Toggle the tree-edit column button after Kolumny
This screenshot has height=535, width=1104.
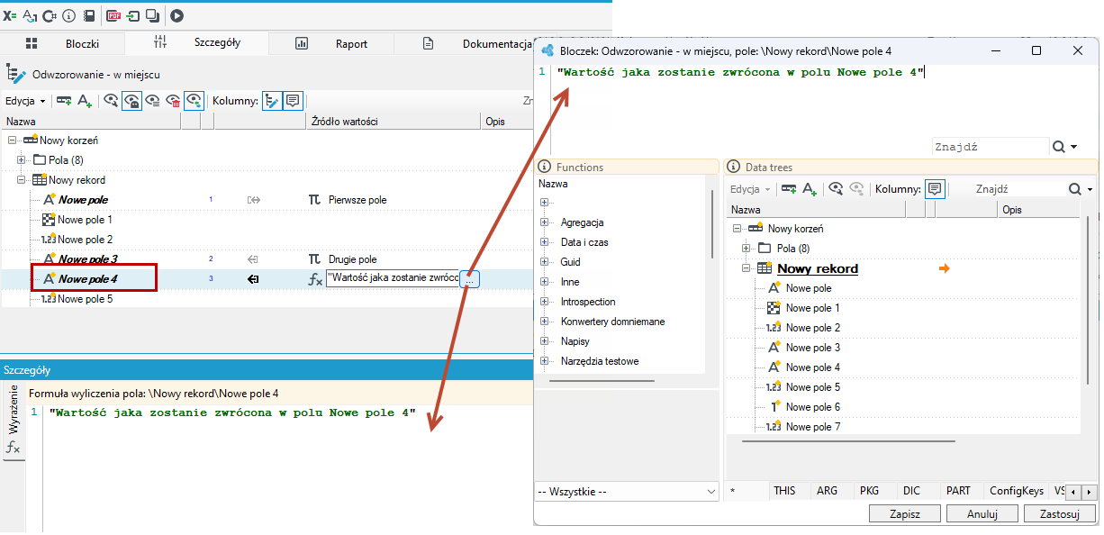[x=272, y=101]
